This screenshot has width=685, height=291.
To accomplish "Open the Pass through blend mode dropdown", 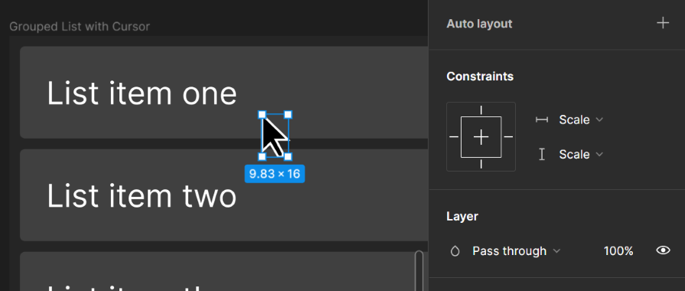I will pos(516,251).
